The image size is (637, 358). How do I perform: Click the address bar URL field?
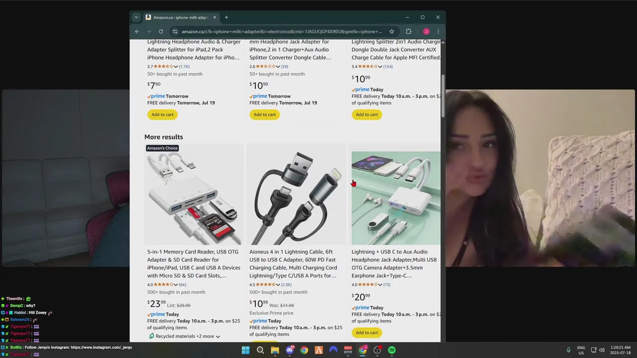(281, 31)
